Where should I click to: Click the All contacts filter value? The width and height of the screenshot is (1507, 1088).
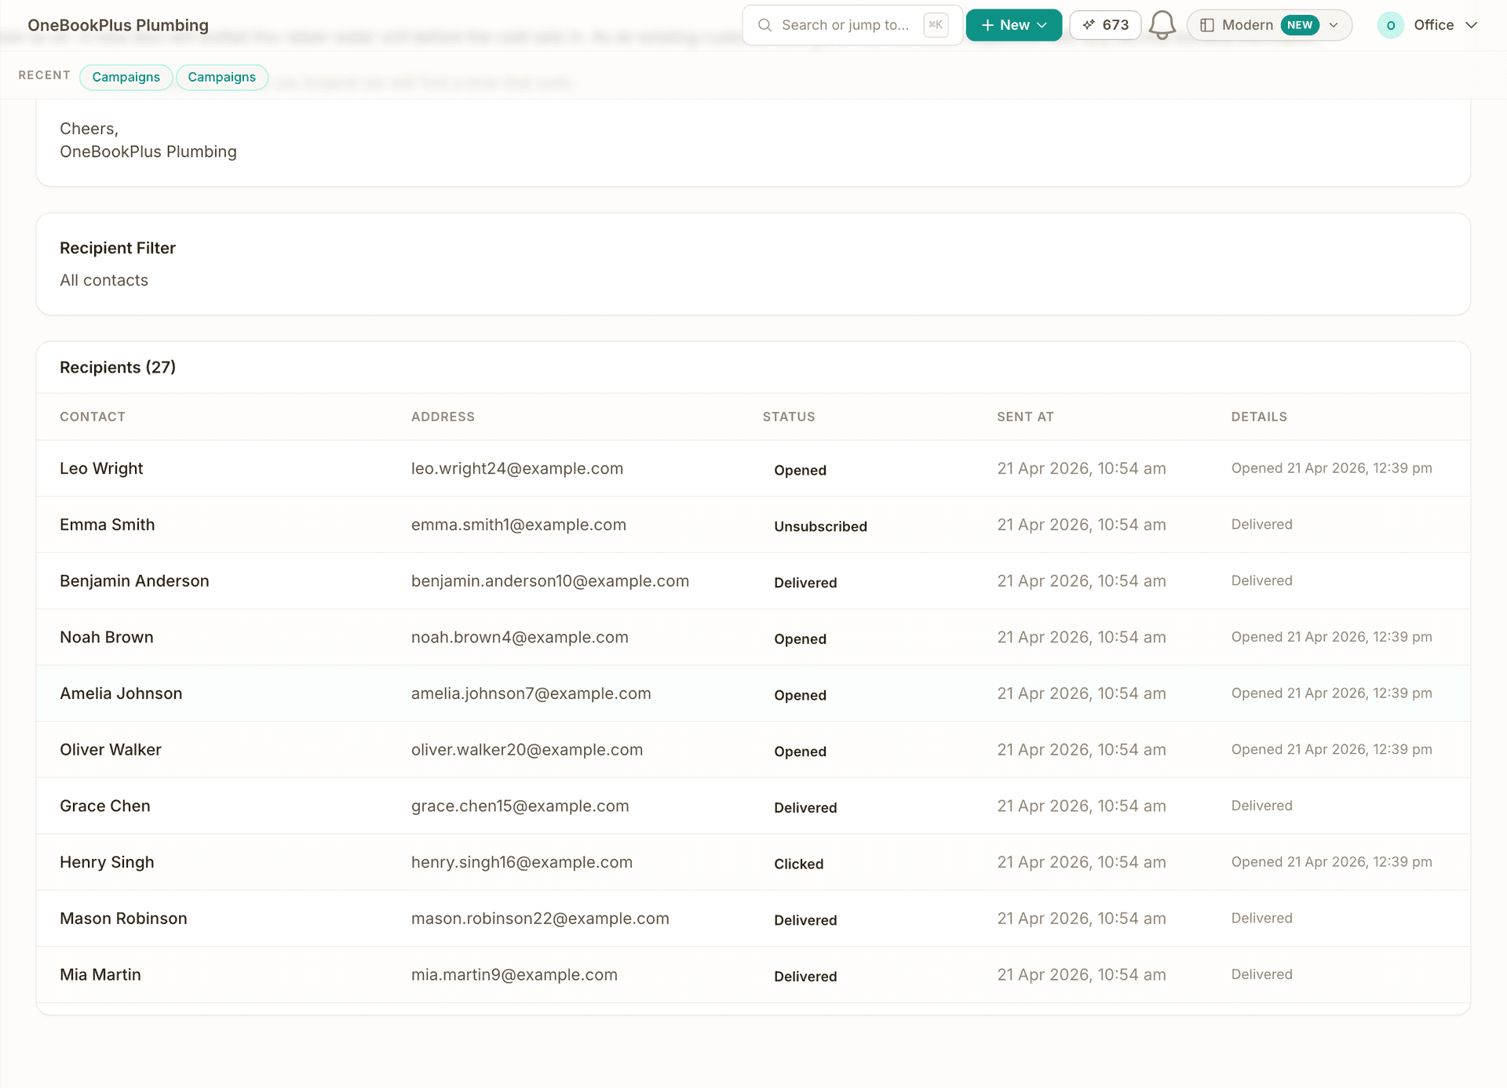pyautogui.click(x=104, y=280)
